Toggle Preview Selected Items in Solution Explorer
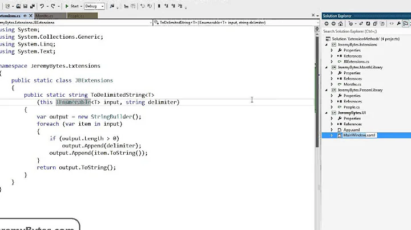The height and width of the screenshot is (230, 411). click(x=405, y=24)
